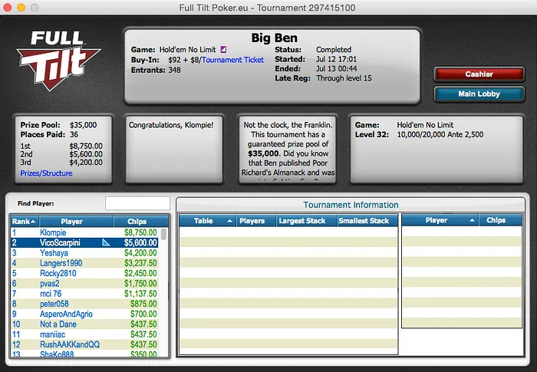Viewport: 537px width, 372px height.
Task: Click the purple icon beside Hold'em No Limit
Action: [222, 50]
